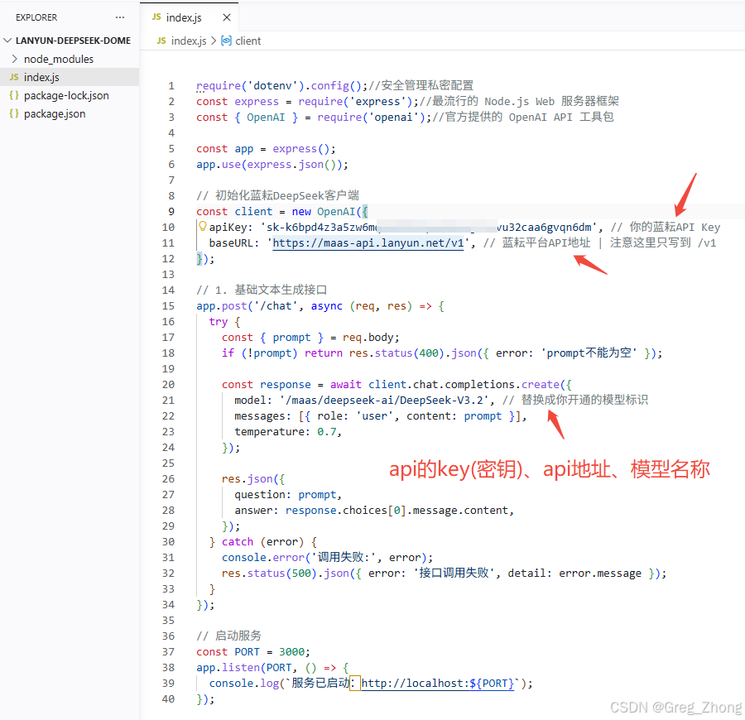The height and width of the screenshot is (720, 745).
Task: Click 'dotenv' string on line 1
Action: 275,86
